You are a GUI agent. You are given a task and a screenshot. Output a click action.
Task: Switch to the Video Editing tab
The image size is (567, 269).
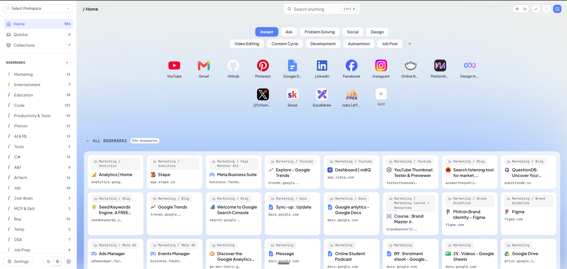[247, 44]
